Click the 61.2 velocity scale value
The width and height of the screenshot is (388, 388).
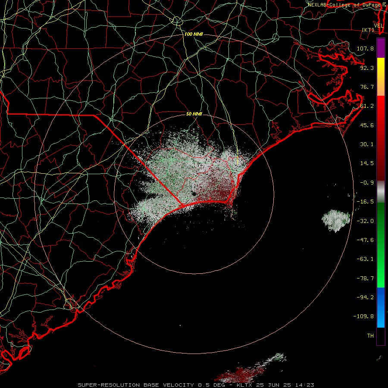click(367, 106)
